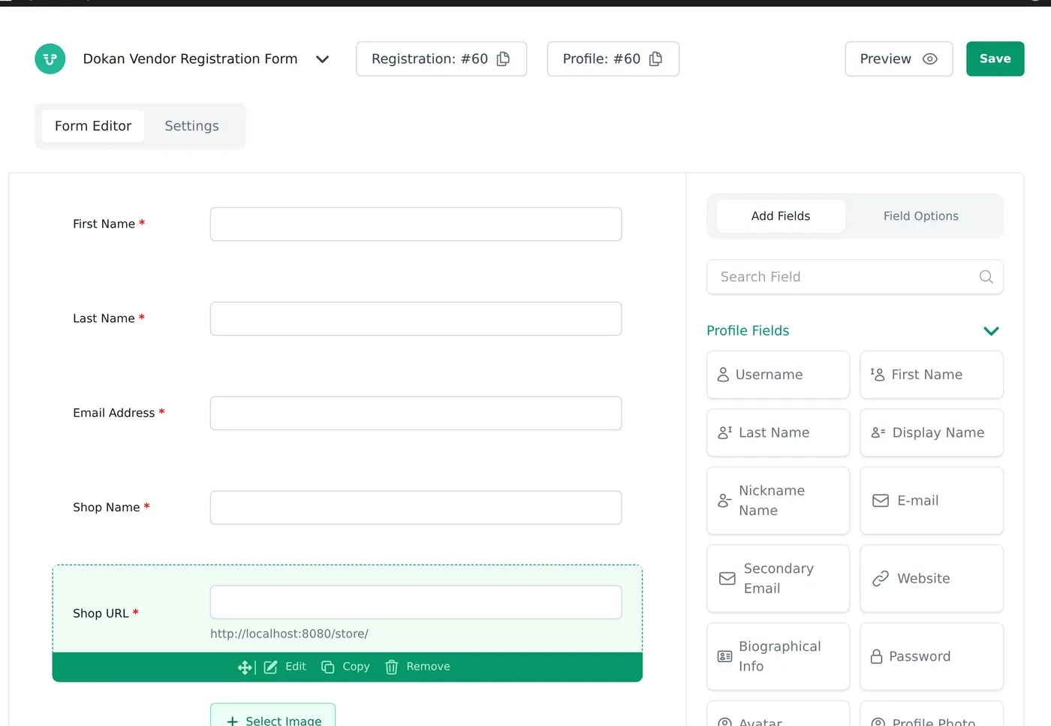Click the http://localhost:8080/store/ hint text
Image resolution: width=1051 pixels, height=726 pixels.
(289, 634)
